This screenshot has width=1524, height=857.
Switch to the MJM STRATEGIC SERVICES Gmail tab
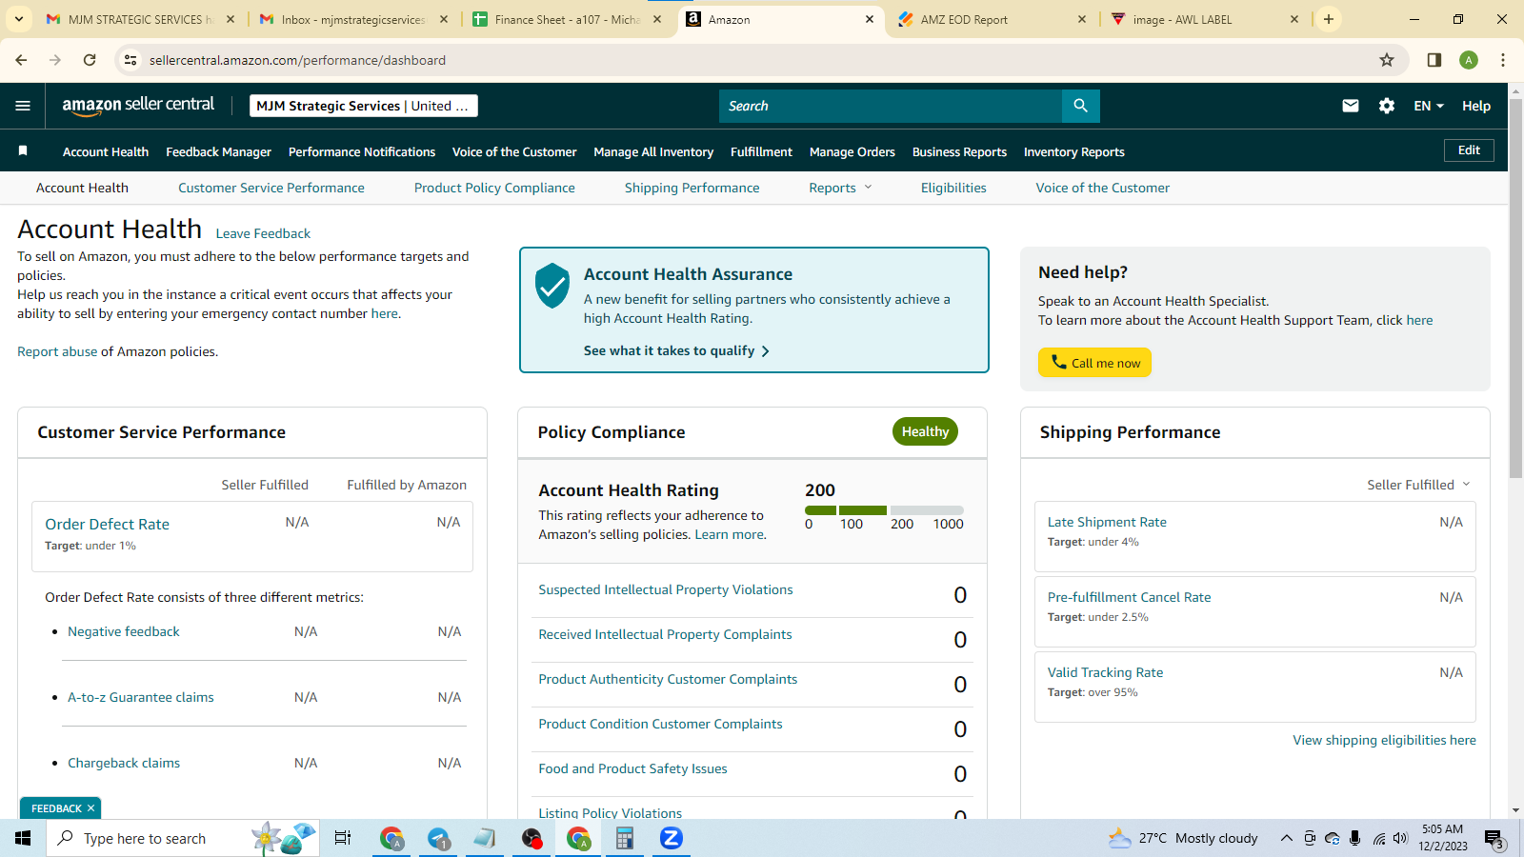coord(141,19)
